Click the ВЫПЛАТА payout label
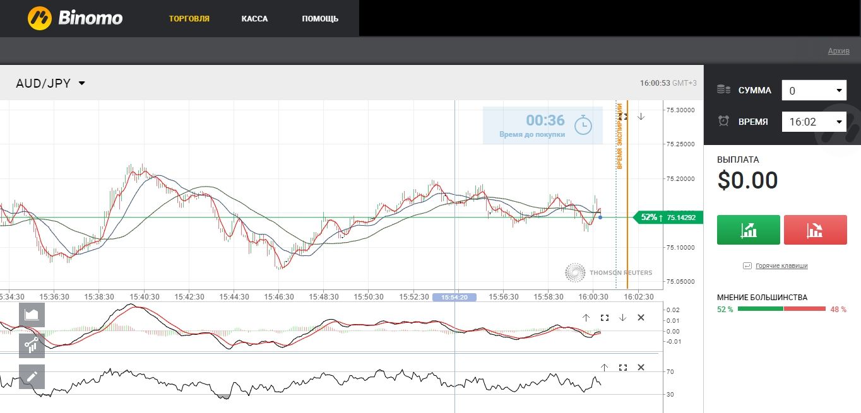 point(738,160)
